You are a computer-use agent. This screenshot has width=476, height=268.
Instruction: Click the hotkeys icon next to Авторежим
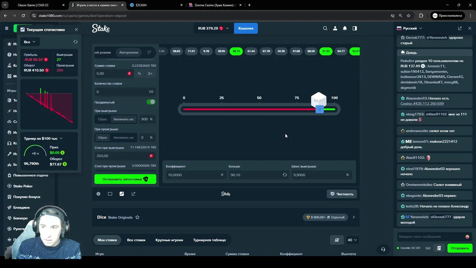(149, 52)
